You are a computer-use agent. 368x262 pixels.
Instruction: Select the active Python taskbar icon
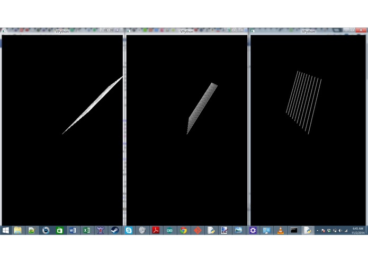308,230
